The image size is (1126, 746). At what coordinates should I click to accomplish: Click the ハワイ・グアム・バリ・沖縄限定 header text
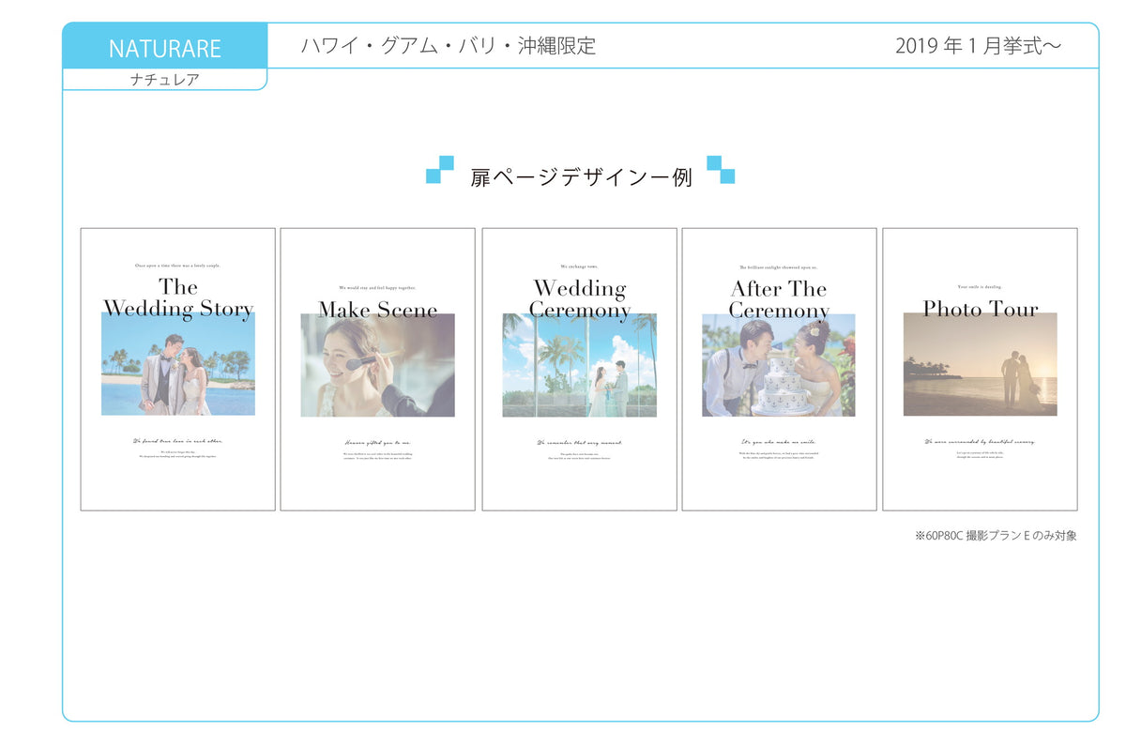coord(449,46)
